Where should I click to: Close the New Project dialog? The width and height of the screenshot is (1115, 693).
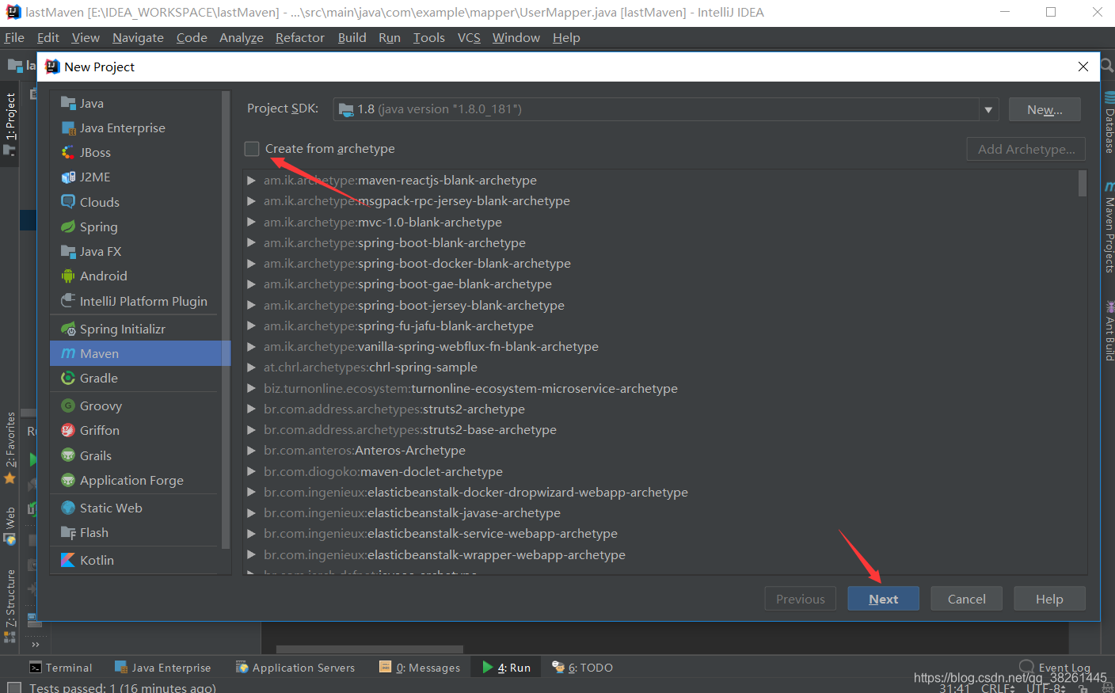coord(1083,67)
